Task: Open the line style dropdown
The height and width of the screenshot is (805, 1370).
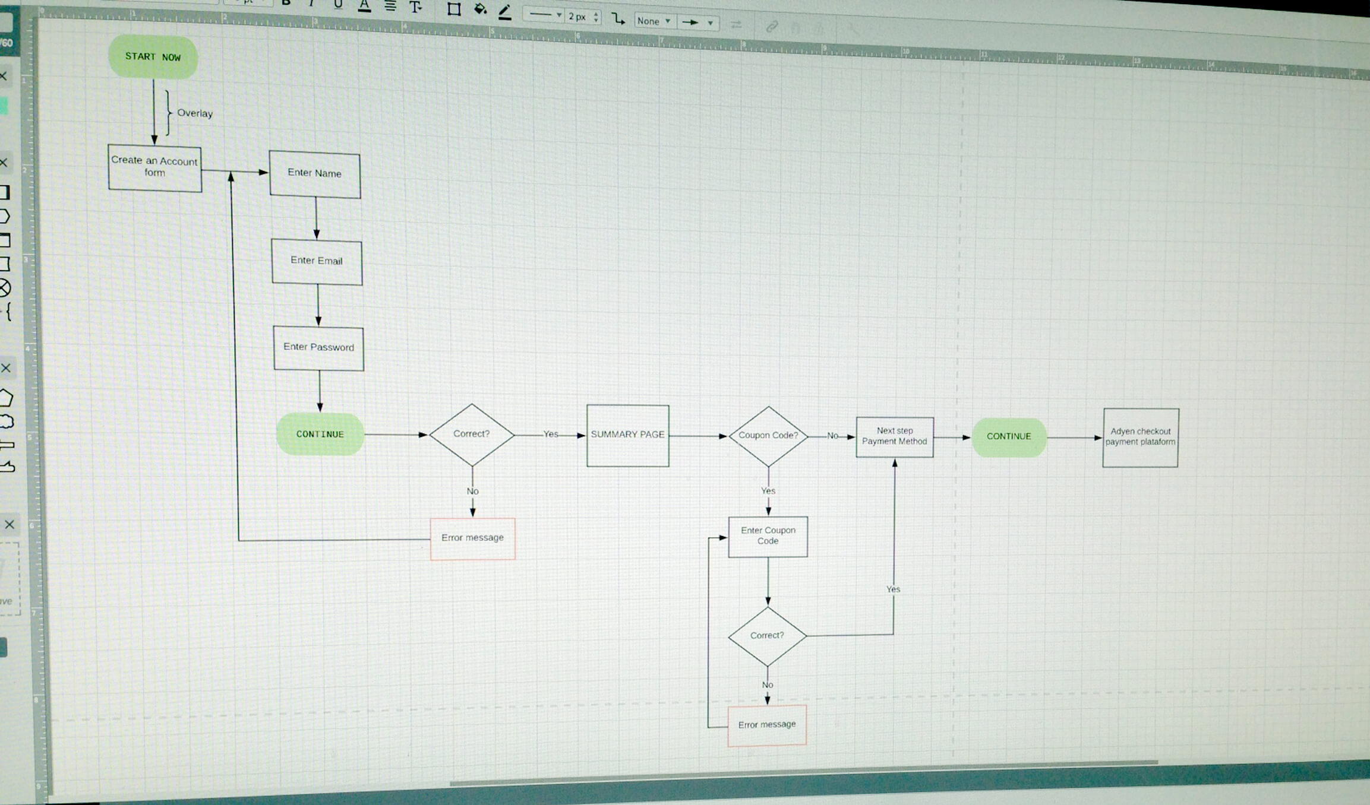Action: pos(544,15)
